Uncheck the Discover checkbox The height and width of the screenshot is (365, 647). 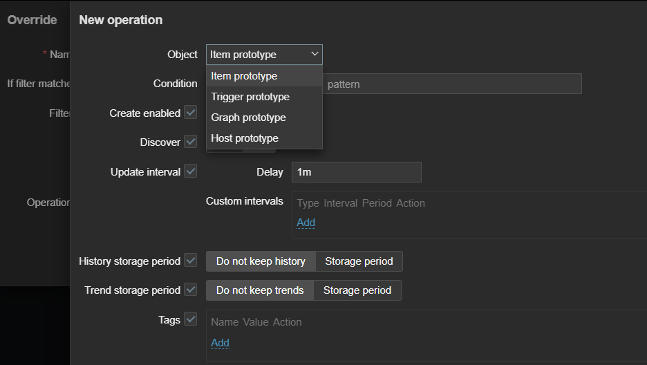point(191,142)
